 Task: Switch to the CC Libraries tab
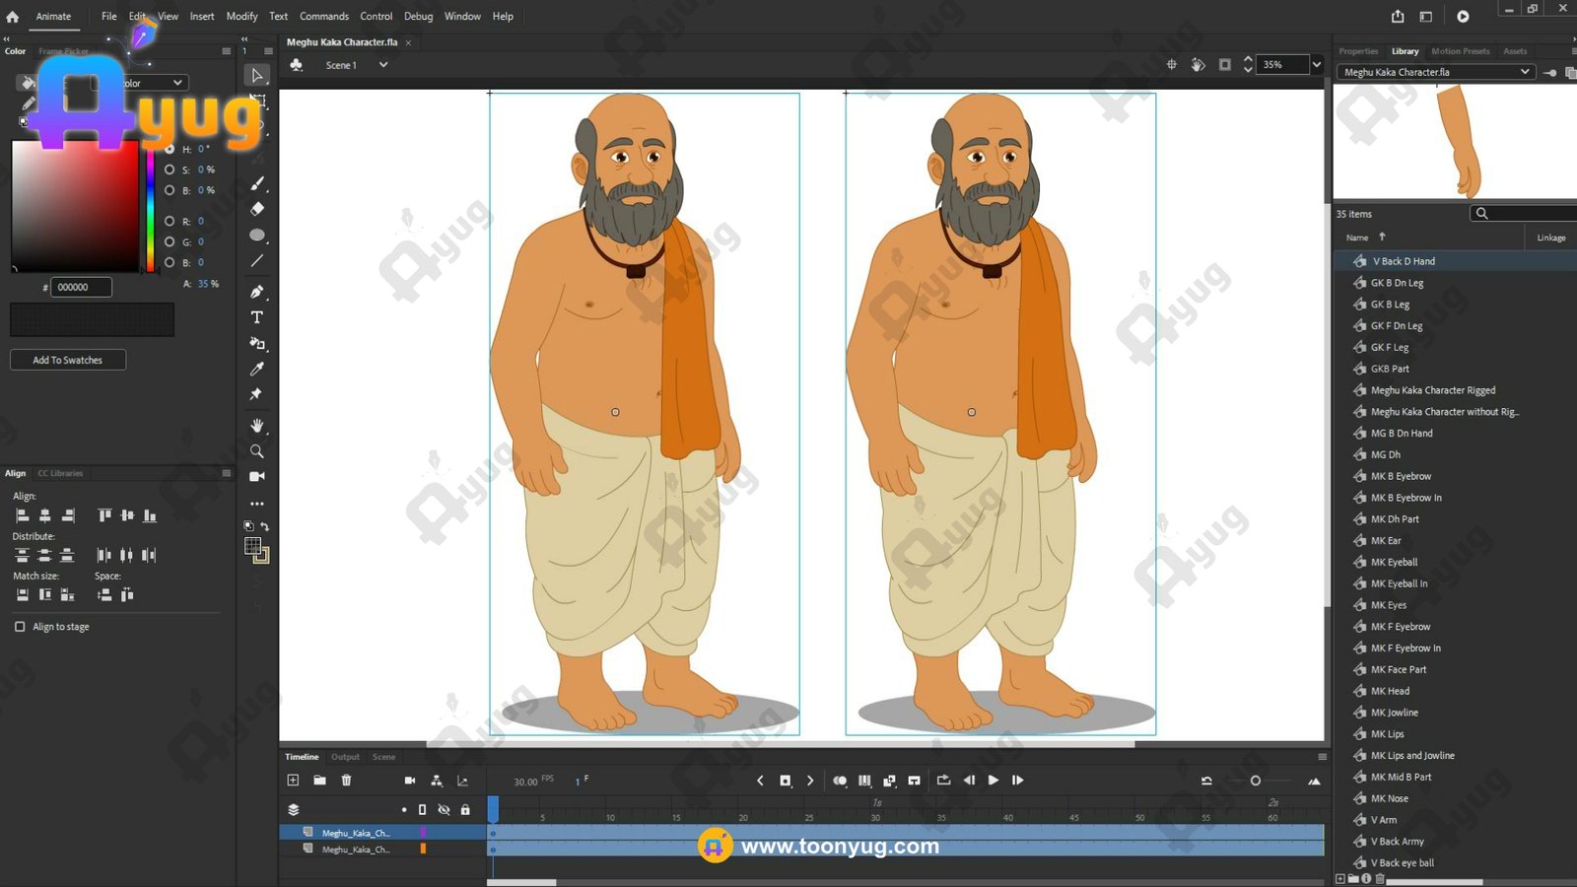tap(60, 474)
